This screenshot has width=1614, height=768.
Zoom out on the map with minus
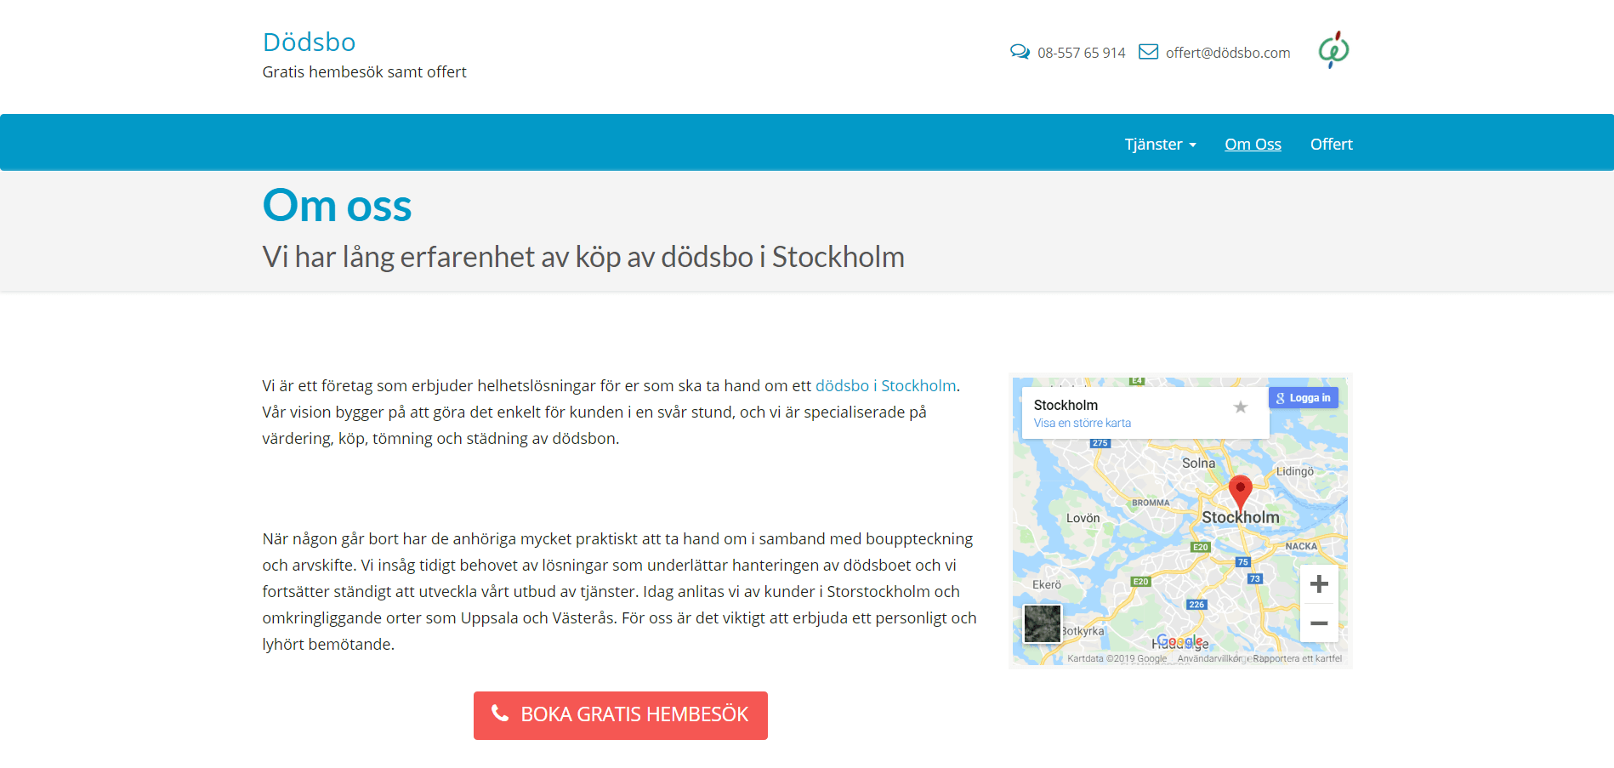pyautogui.click(x=1319, y=623)
